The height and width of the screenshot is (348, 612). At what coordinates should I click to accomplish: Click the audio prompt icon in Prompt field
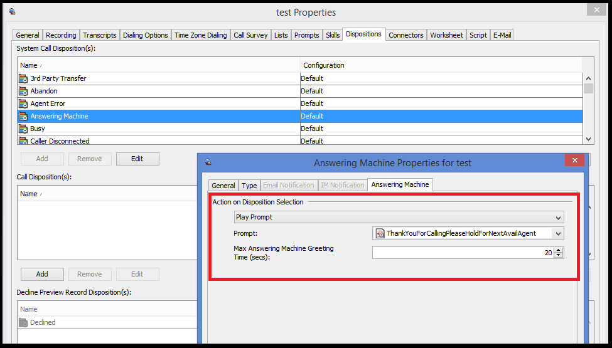380,233
